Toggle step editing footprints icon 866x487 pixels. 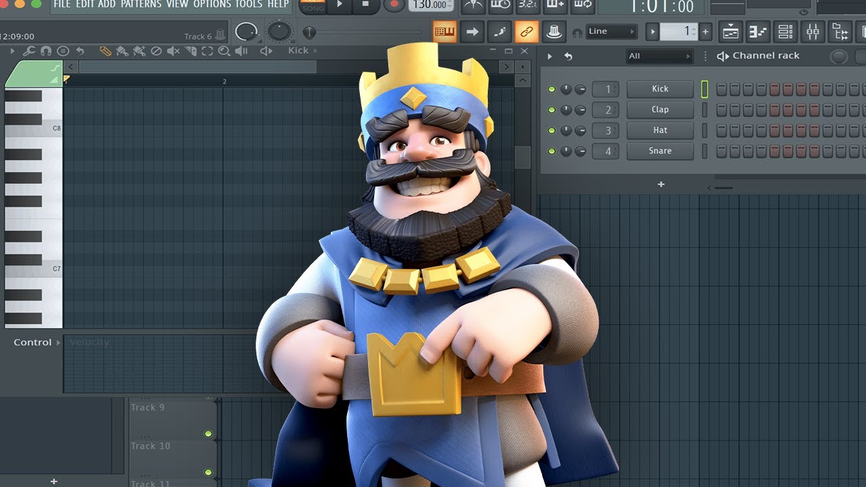[499, 31]
